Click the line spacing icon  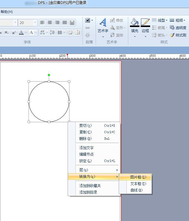pos(52,33)
